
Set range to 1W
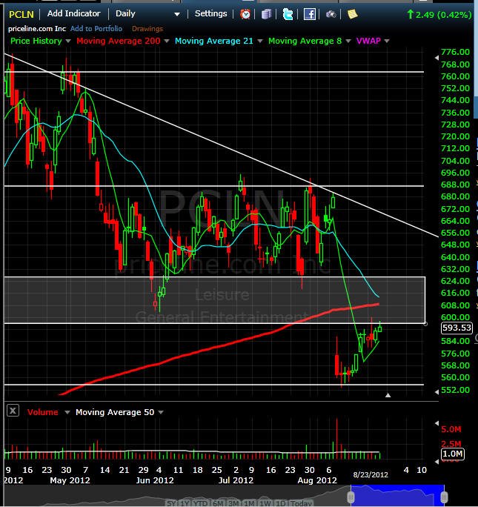(265, 503)
